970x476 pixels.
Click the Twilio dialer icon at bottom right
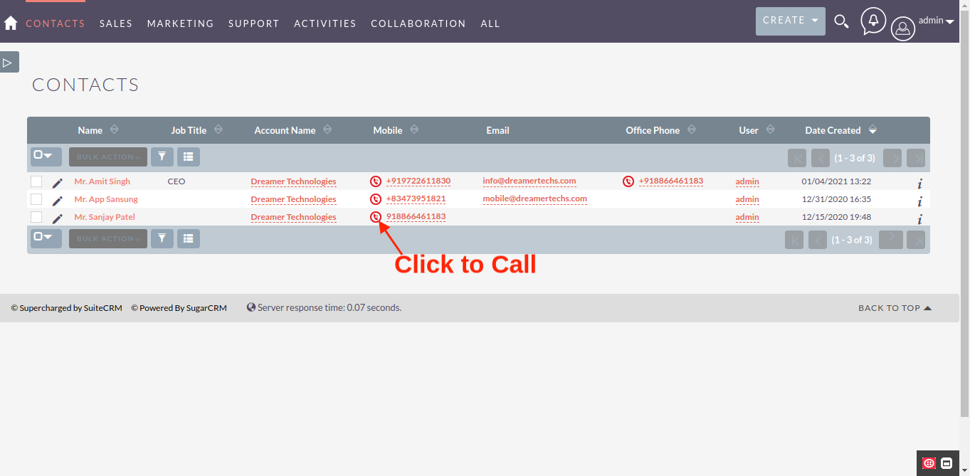click(928, 463)
